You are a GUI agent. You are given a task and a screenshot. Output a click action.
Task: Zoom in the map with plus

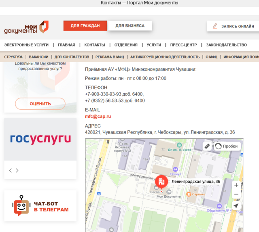tap(236, 185)
